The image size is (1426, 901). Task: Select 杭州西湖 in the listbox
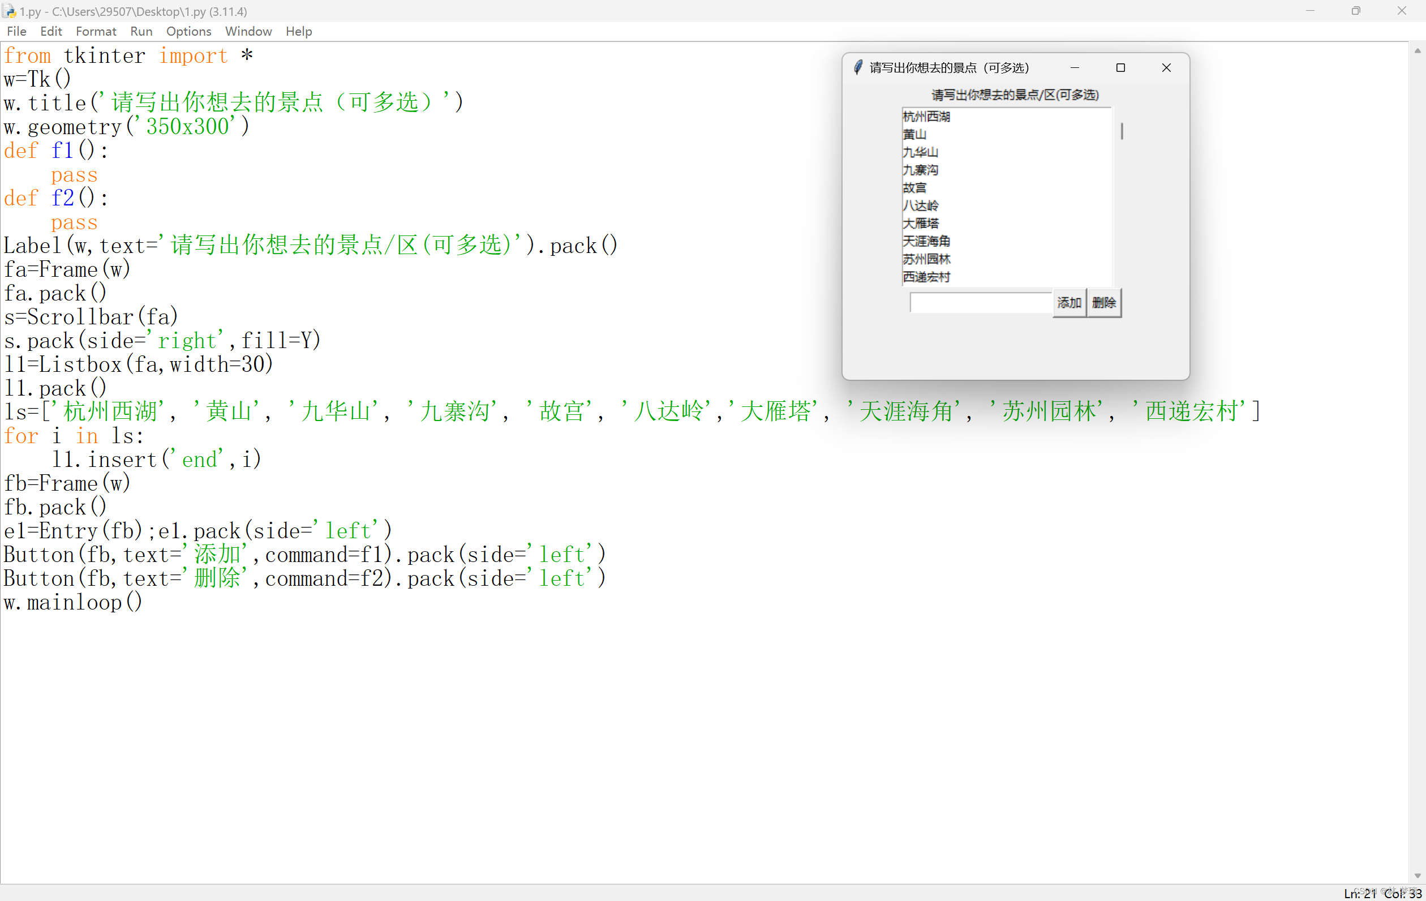pos(926,117)
